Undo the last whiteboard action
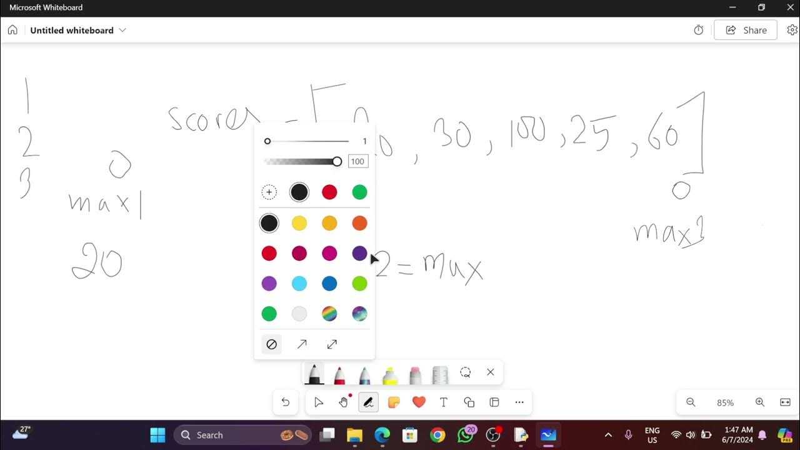The height and width of the screenshot is (450, 800). click(x=286, y=402)
